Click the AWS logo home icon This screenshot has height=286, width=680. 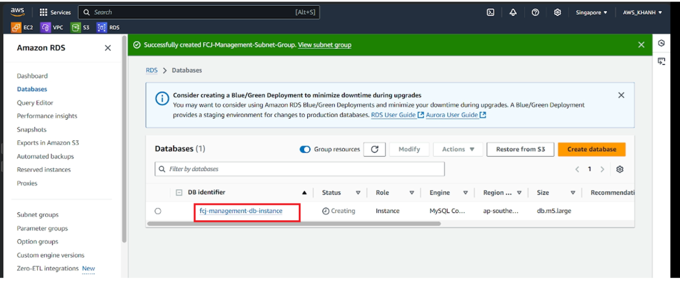[x=17, y=12]
